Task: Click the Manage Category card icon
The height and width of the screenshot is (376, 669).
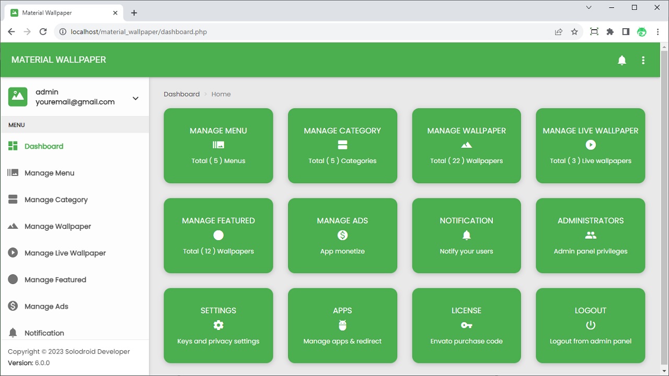Action: (x=342, y=145)
